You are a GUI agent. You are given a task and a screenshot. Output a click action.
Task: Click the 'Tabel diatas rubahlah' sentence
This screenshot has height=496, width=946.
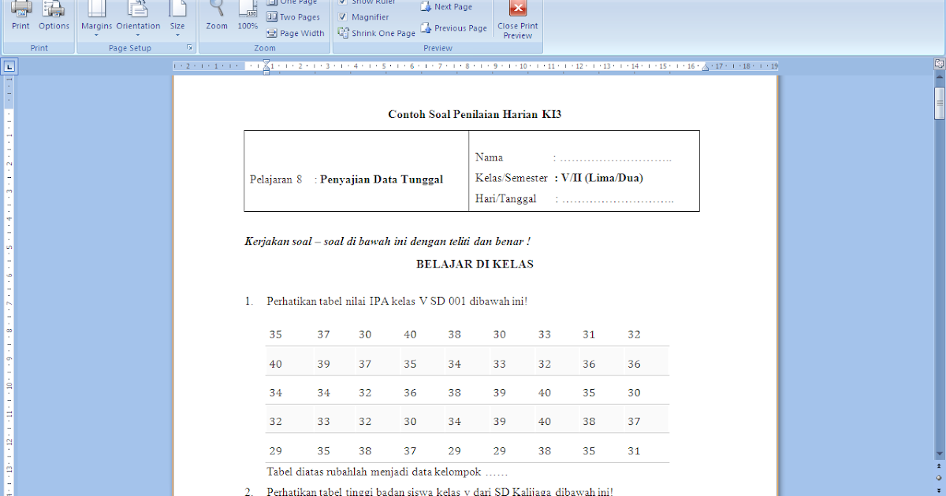(x=387, y=472)
